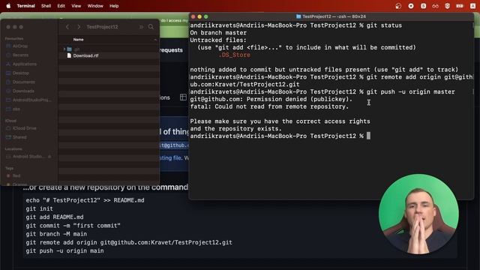Open the Edit menu

[61, 6]
